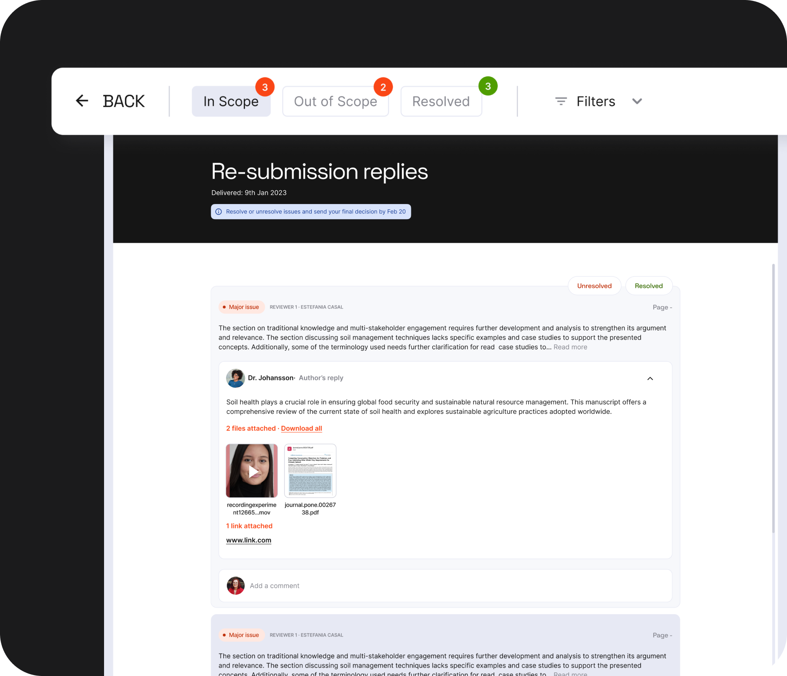
Task: Click the Re-submission replies heading
Action: coord(320,172)
